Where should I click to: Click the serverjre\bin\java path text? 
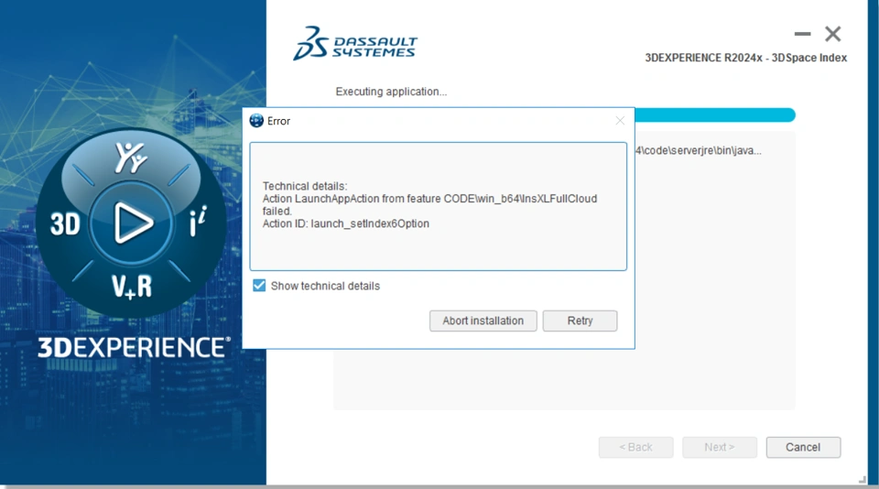click(x=699, y=150)
